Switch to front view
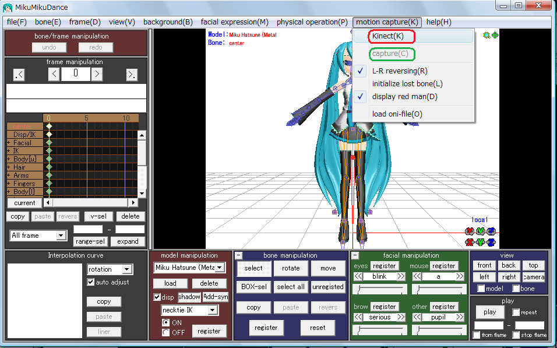This screenshot has width=557, height=348. point(484,265)
